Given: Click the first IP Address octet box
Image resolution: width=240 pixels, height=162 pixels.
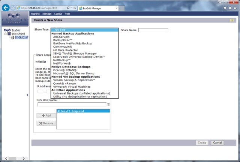Looking at the screenshot, I should click(40, 91).
